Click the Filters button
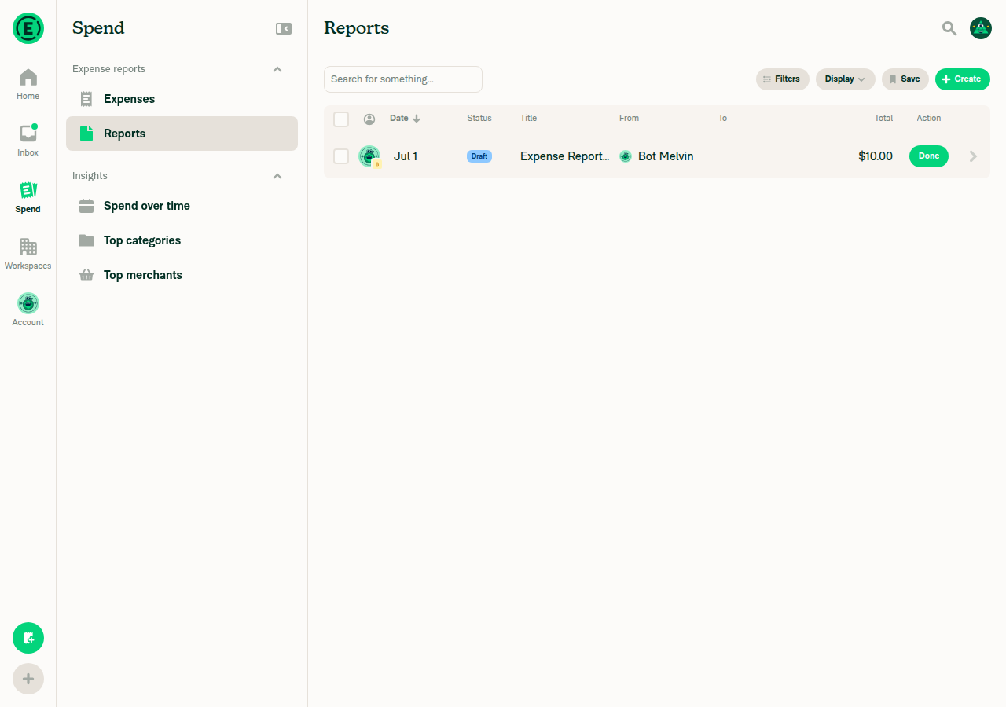Viewport: 1006px width, 707px height. click(783, 79)
